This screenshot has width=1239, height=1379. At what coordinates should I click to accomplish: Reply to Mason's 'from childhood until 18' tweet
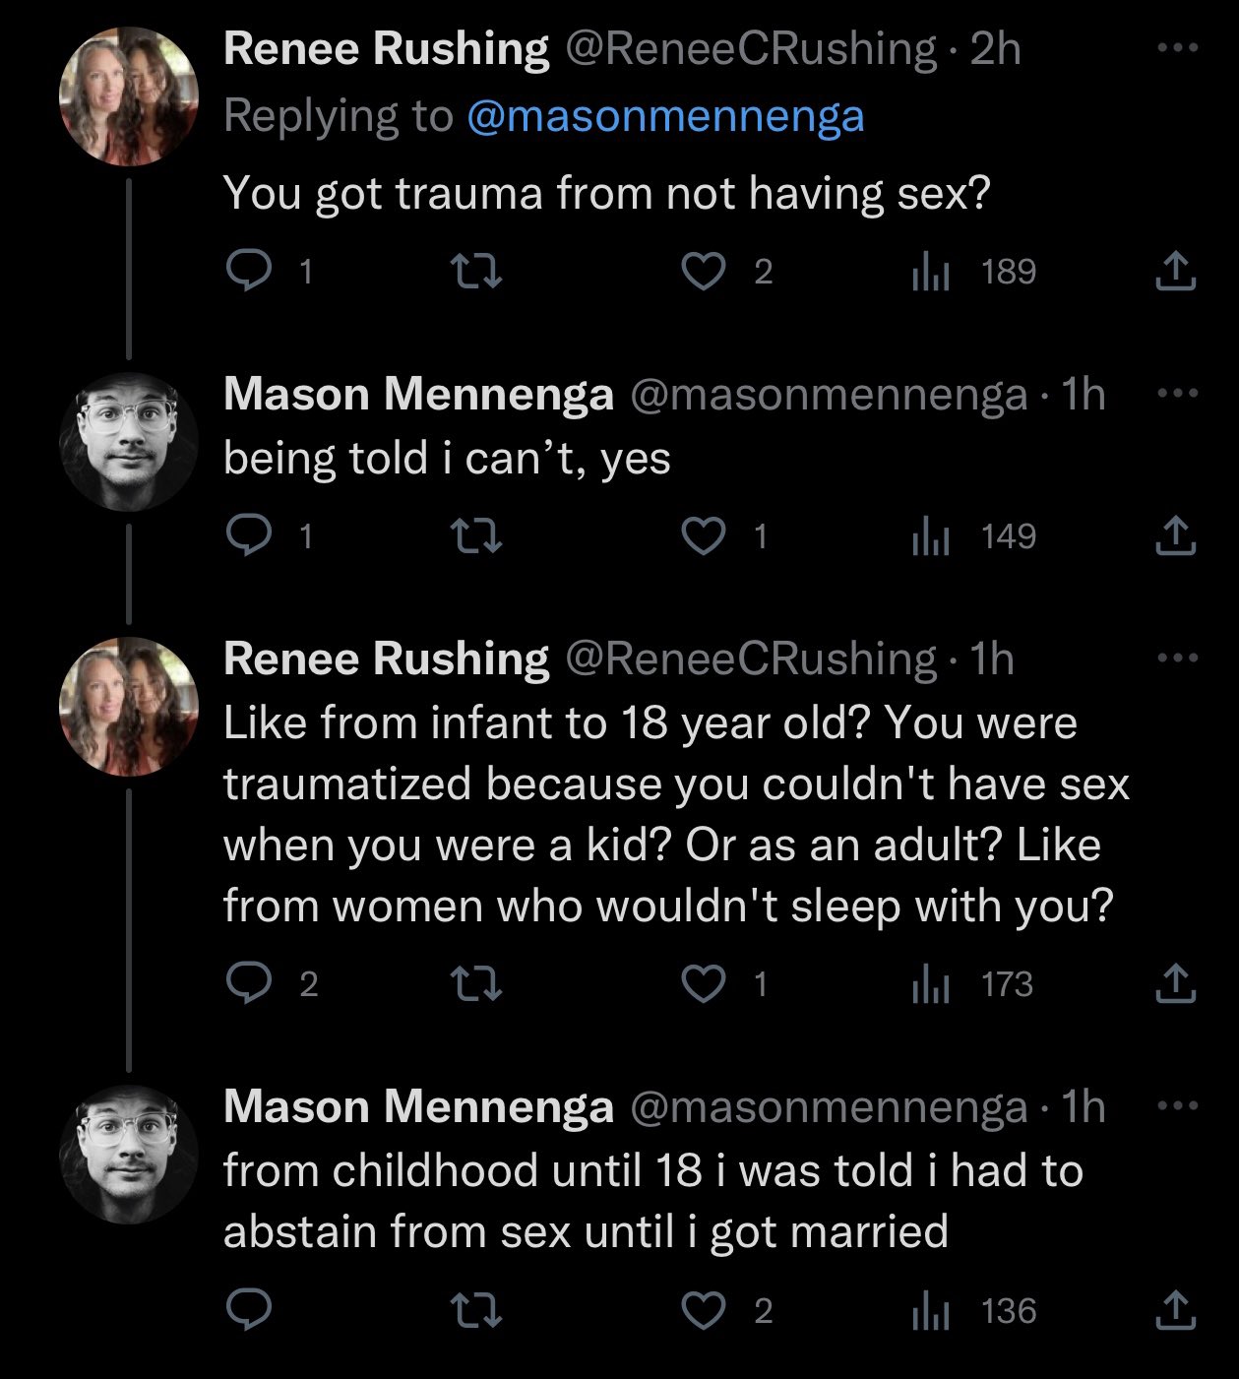coord(249,1310)
